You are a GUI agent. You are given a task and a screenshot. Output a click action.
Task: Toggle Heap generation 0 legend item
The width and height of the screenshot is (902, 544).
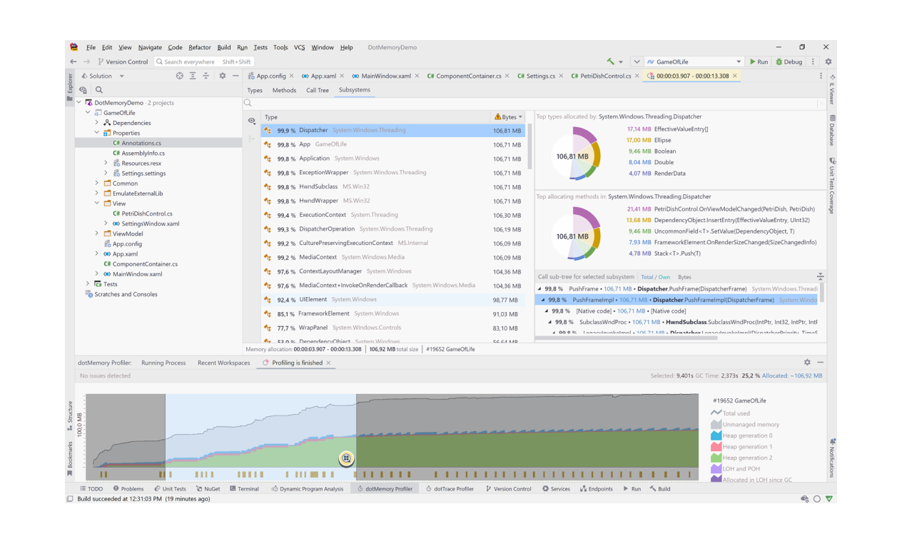[x=741, y=435]
